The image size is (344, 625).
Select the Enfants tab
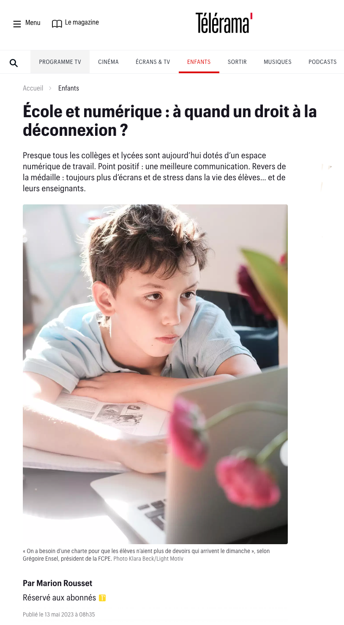[x=199, y=62]
